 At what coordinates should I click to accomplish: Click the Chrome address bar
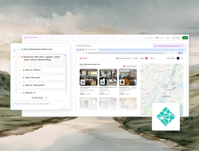click(x=126, y=53)
